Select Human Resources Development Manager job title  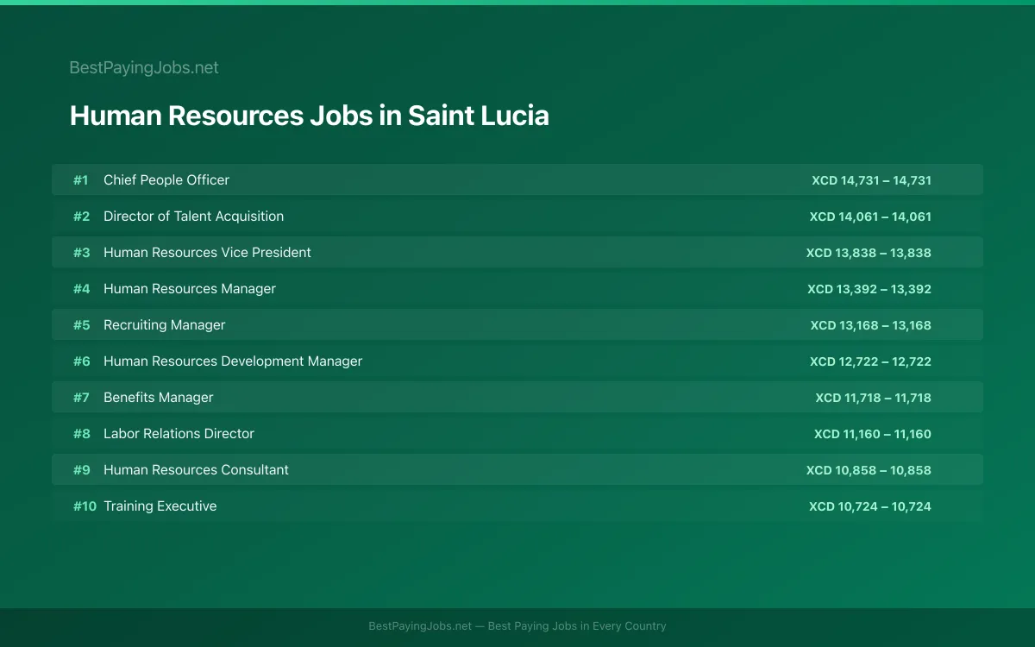point(233,361)
